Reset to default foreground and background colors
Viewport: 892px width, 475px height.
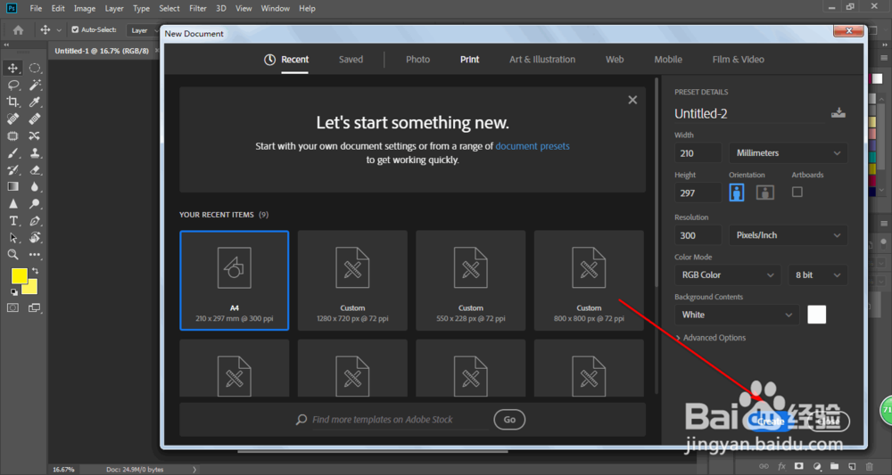(13, 292)
